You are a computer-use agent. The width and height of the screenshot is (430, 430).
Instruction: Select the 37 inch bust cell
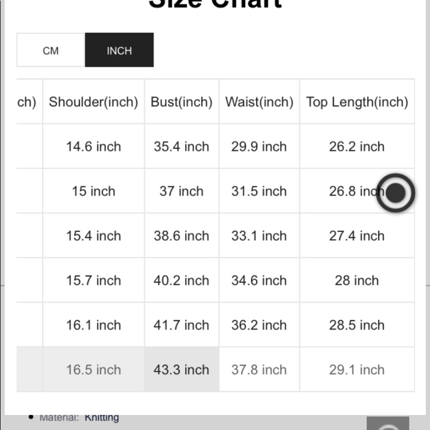click(181, 191)
